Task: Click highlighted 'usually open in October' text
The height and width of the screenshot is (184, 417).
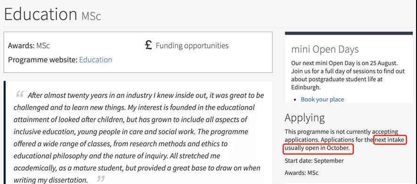Action: (x=317, y=148)
